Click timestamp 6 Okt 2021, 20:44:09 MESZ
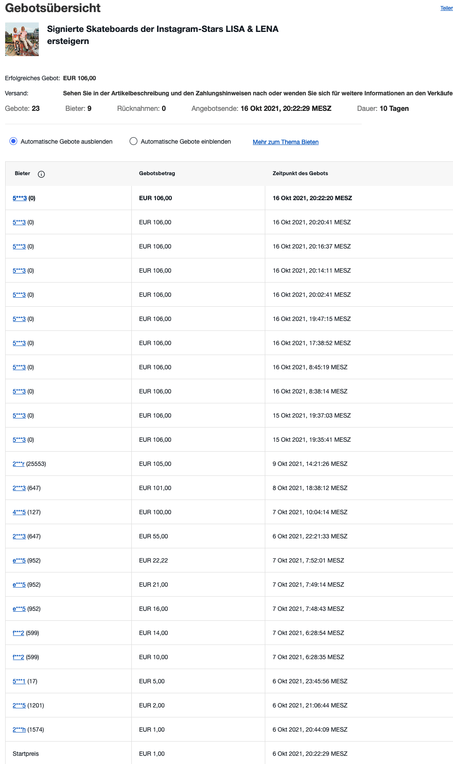Screen dimensions: 453x764 point(310,729)
